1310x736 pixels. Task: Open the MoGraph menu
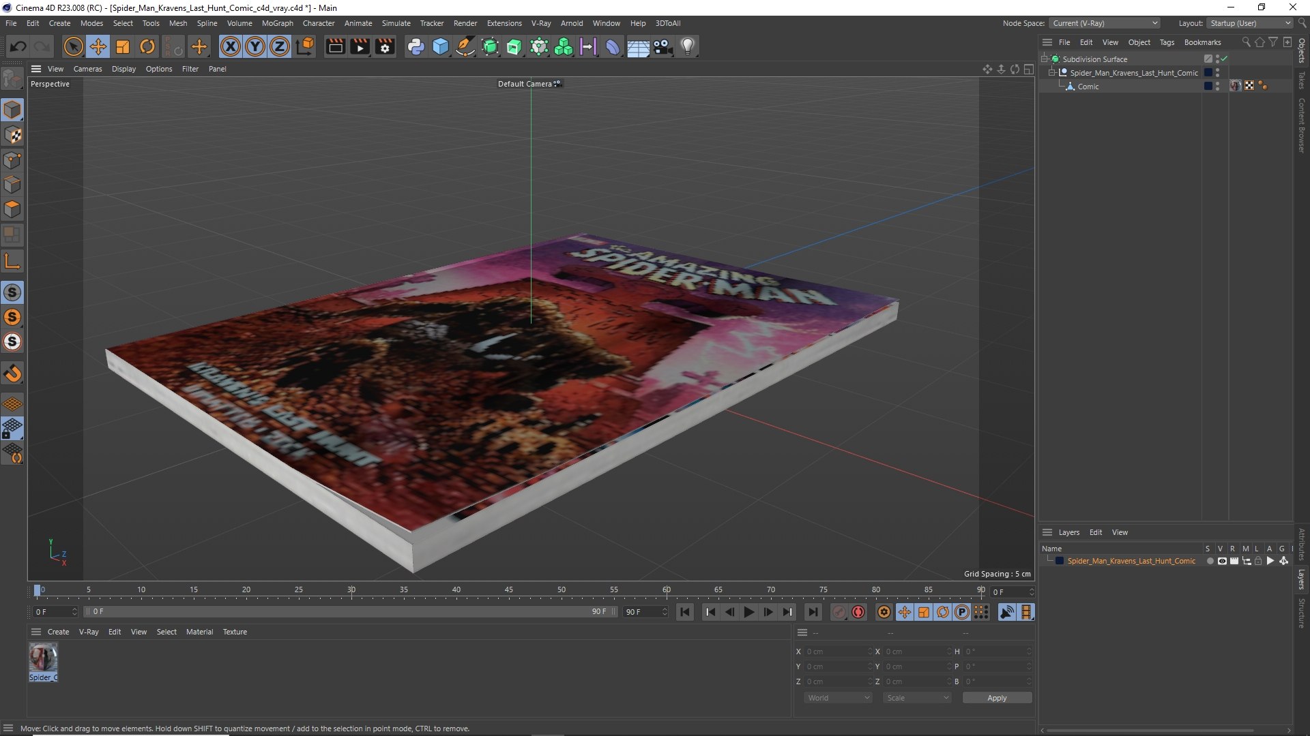277,23
